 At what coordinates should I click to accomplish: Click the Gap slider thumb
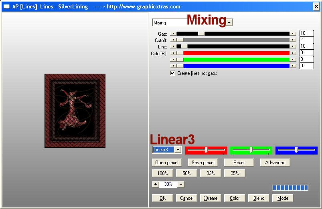click(201, 33)
